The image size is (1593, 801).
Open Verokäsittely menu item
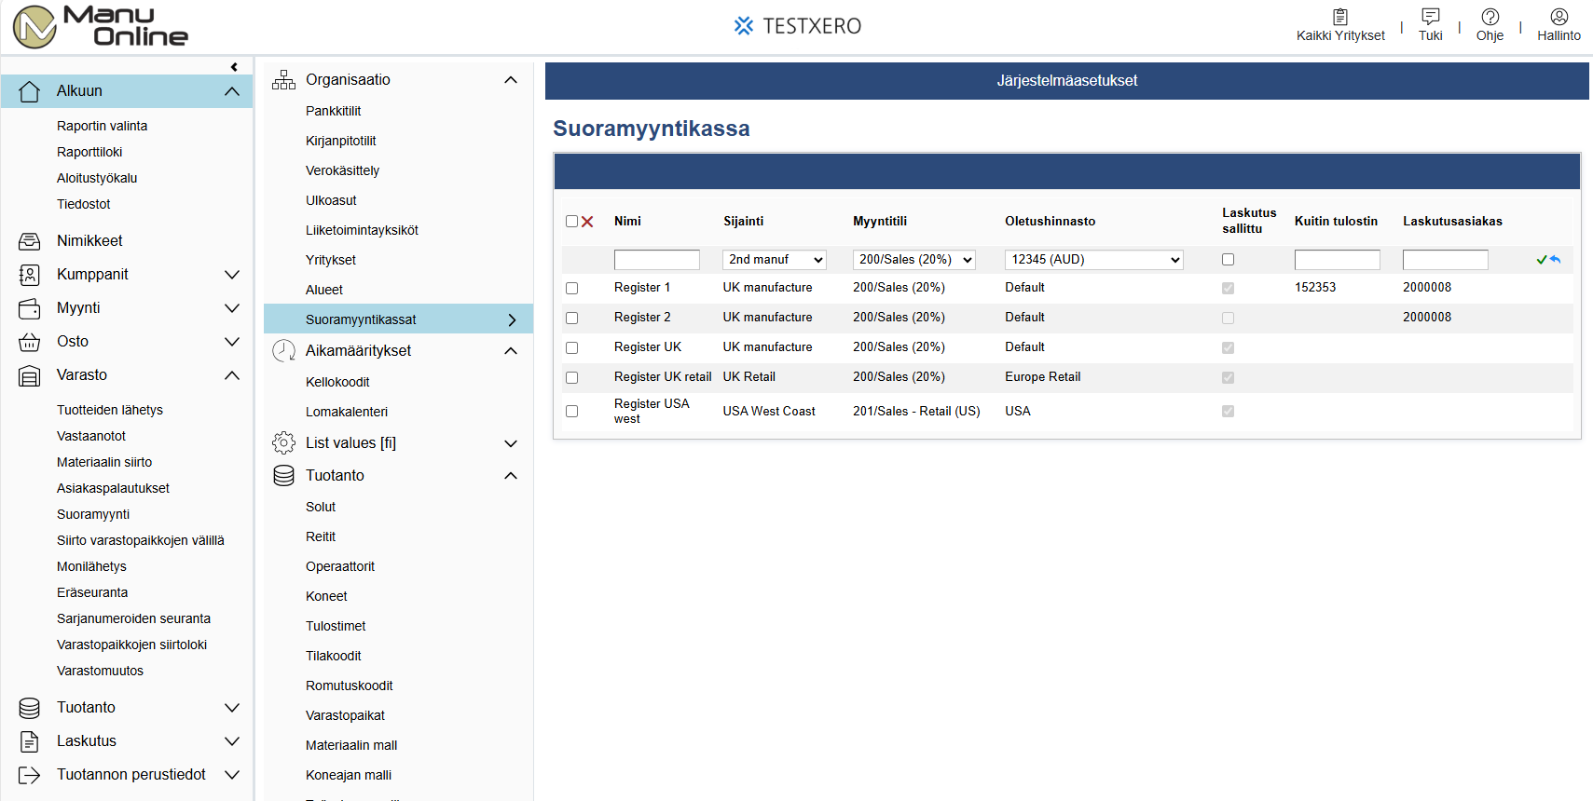pyautogui.click(x=342, y=170)
